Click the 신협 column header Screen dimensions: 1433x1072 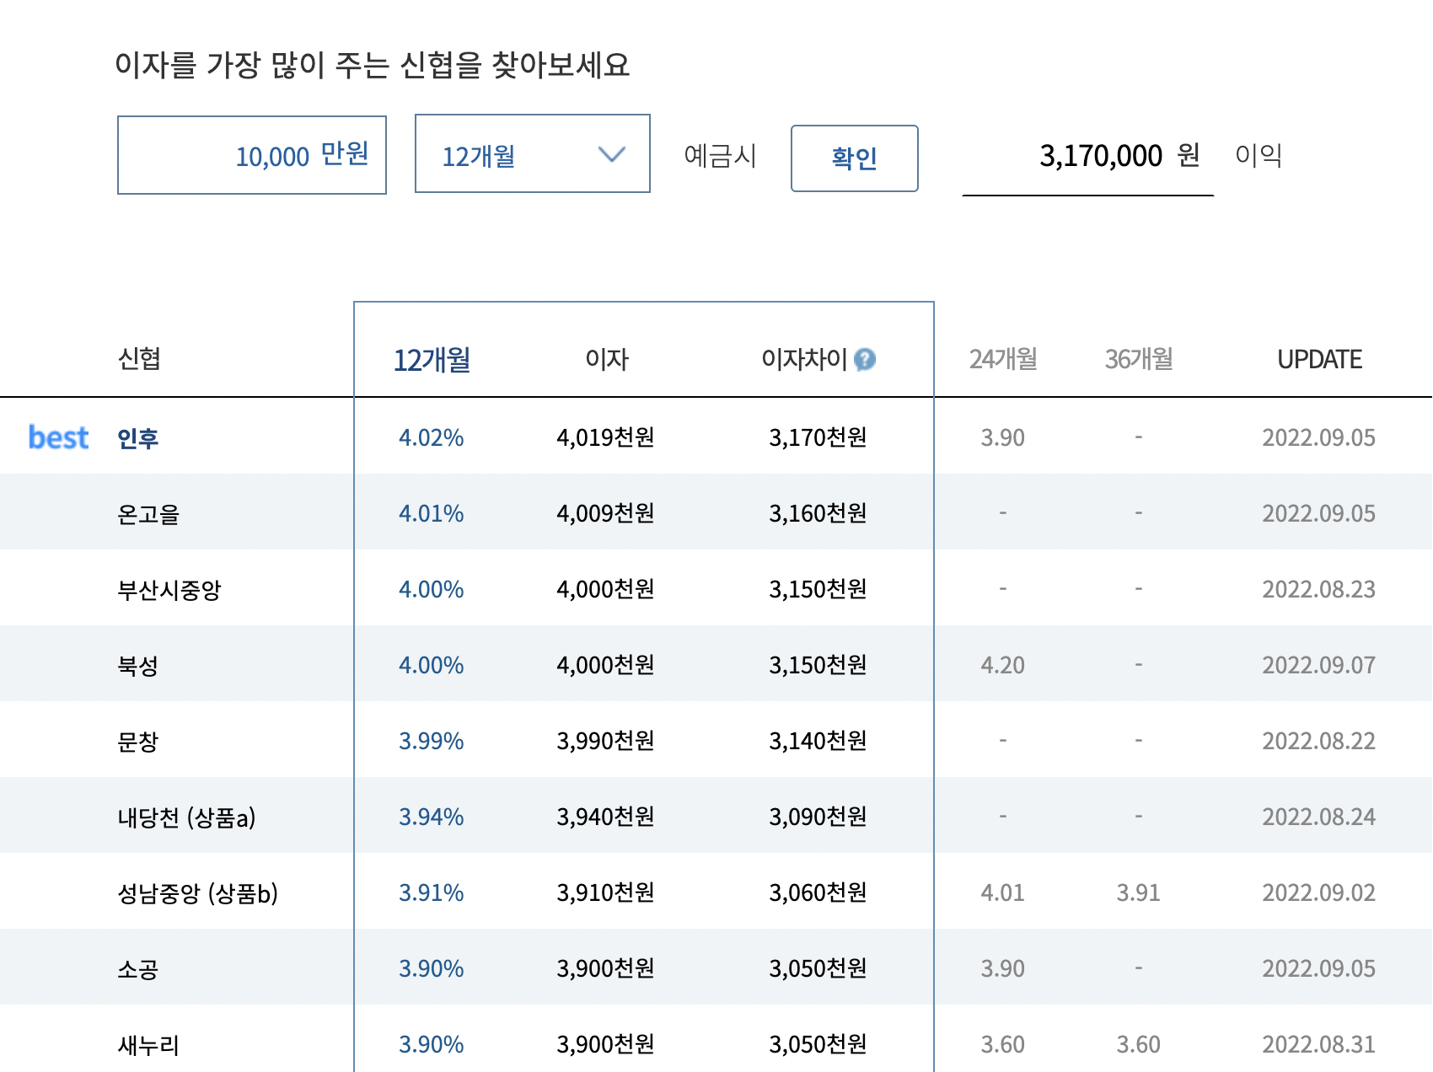tap(139, 359)
